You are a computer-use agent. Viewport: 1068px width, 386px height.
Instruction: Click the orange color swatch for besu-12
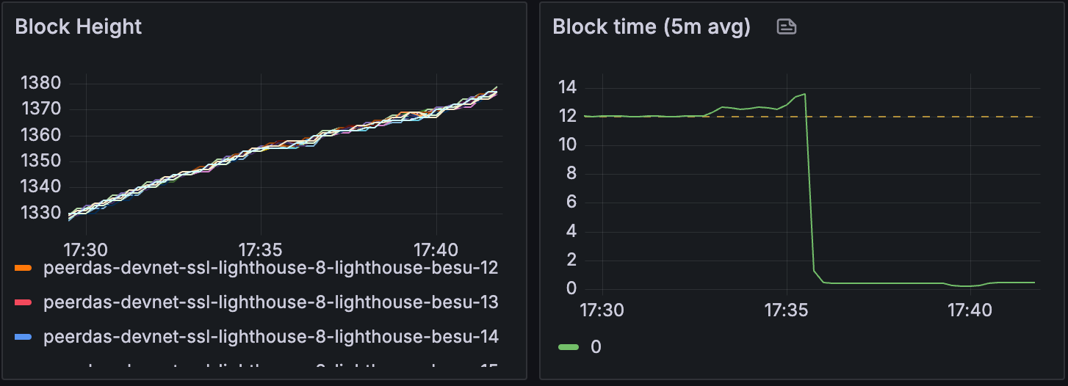point(24,269)
